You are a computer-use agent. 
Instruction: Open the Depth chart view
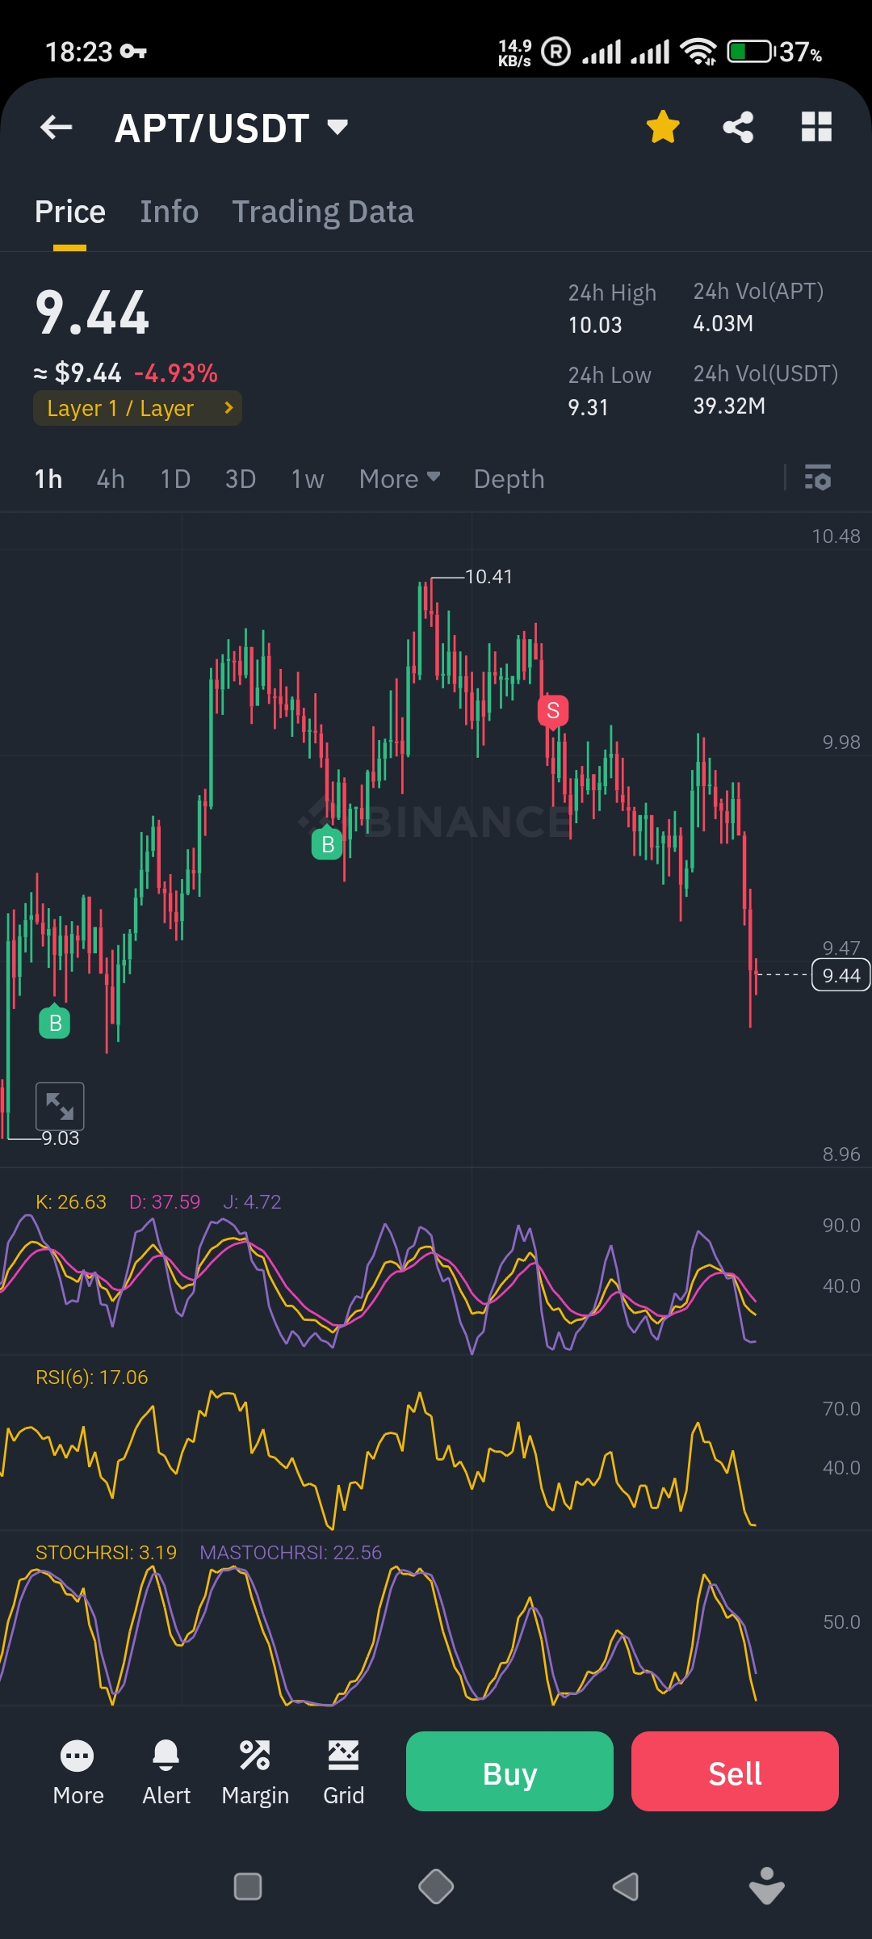(x=509, y=479)
